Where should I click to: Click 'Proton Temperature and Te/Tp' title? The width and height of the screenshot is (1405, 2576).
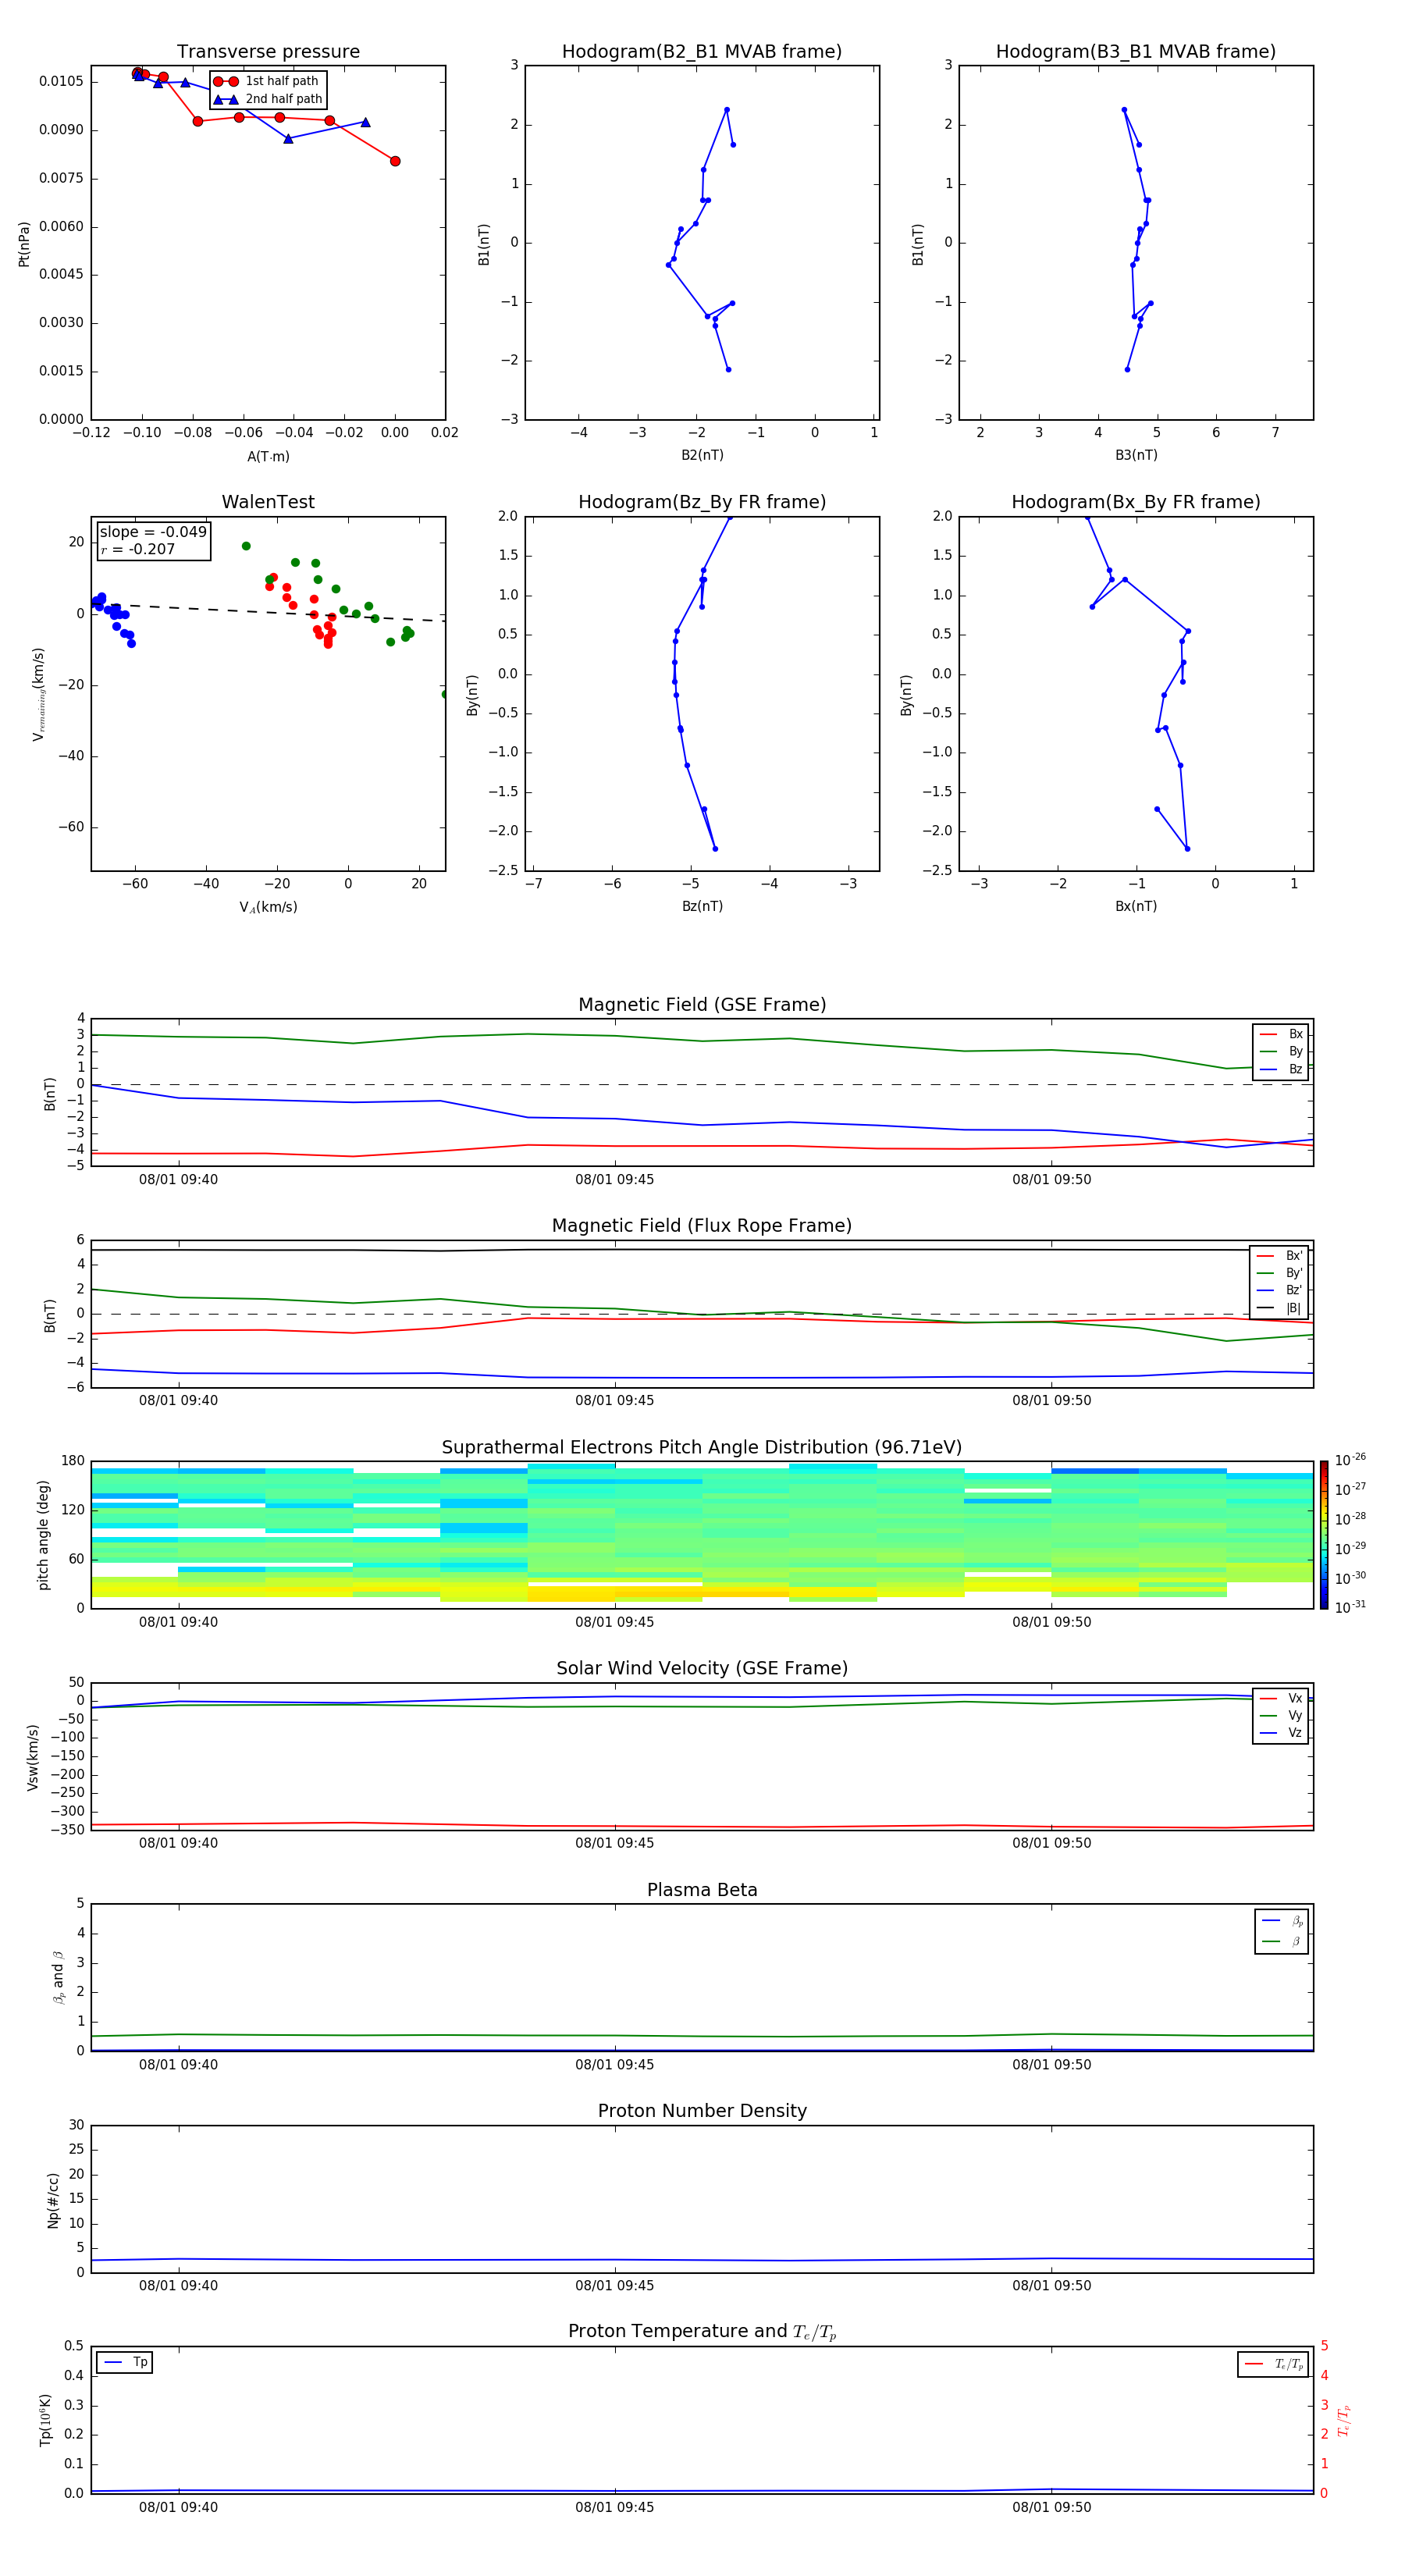coord(702,2332)
